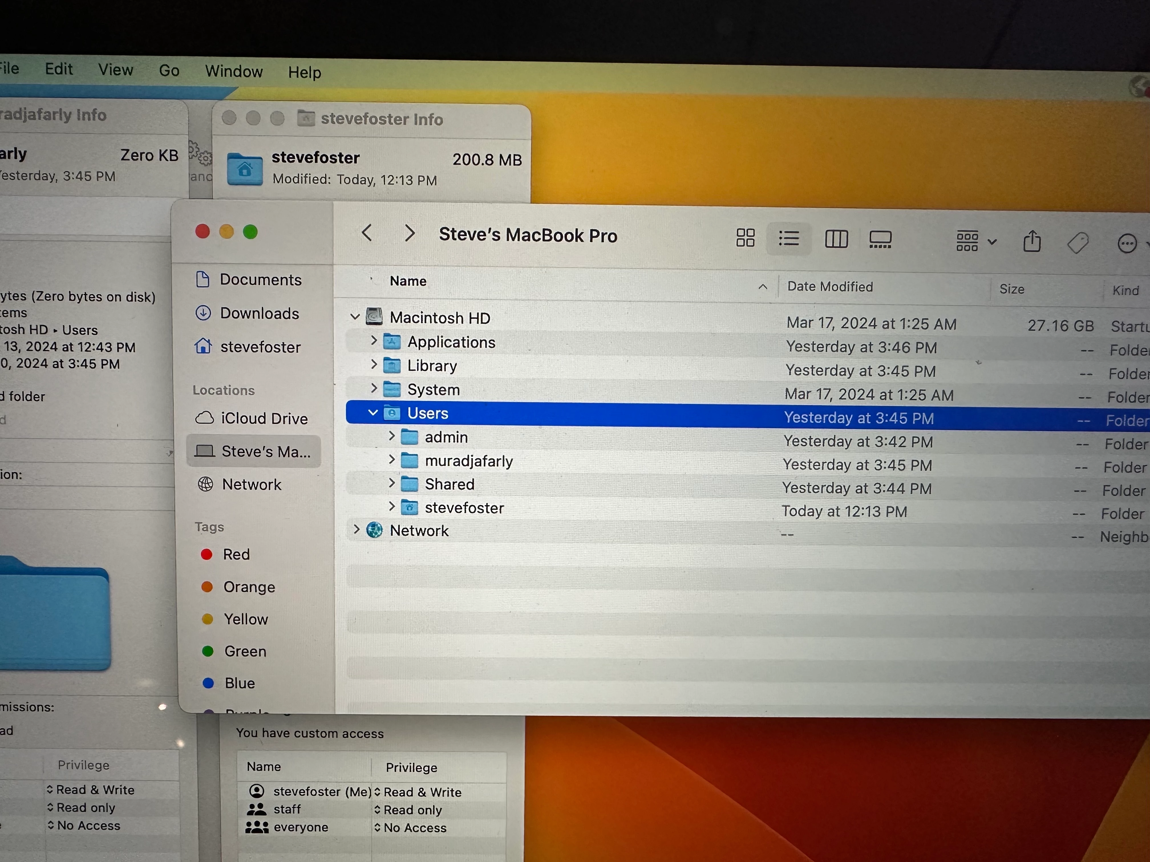Image resolution: width=1150 pixels, height=862 pixels.
Task: Select the Macintosh HD disk icon
Action: coord(374,316)
